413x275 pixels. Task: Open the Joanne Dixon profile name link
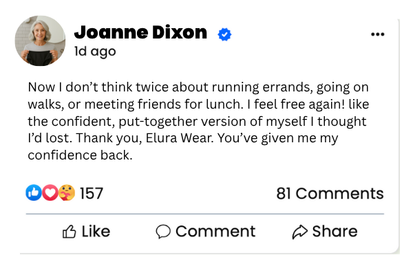pyautogui.click(x=140, y=32)
